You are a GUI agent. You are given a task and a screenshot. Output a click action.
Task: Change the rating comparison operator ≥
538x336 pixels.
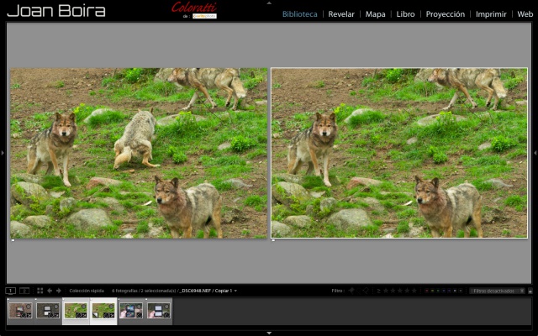point(379,291)
